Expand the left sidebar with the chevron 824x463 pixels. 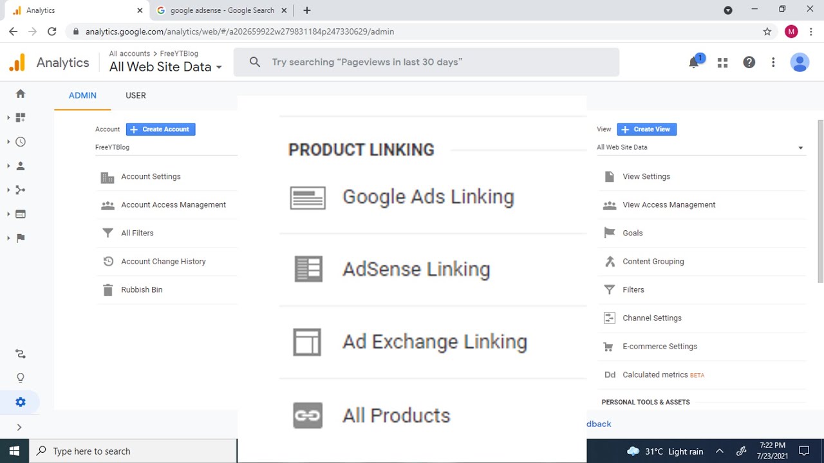(19, 427)
